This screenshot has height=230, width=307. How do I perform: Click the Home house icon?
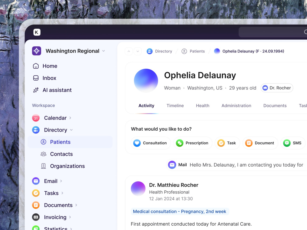point(36,66)
